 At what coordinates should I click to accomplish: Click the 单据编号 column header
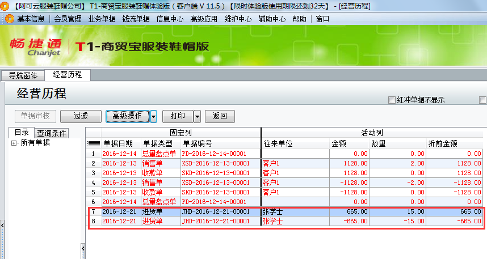pos(221,143)
